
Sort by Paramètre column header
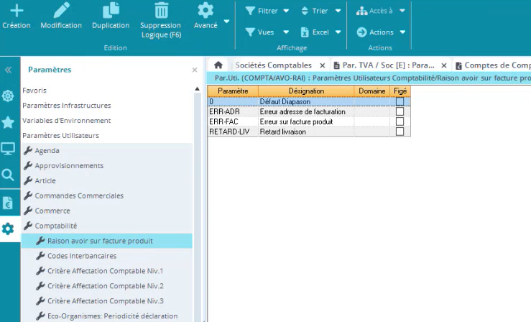tap(233, 91)
